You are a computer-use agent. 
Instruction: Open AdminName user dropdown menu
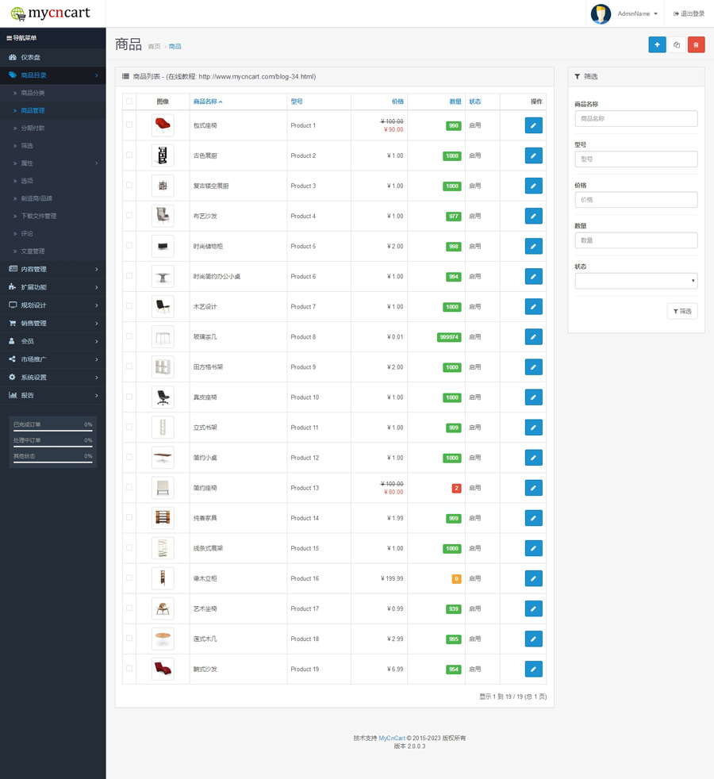tap(637, 14)
